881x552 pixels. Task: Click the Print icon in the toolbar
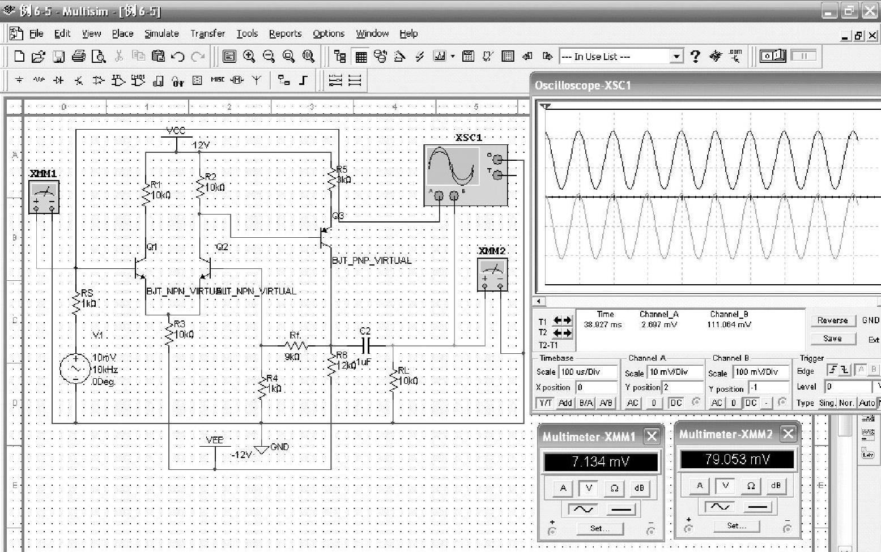tap(79, 56)
